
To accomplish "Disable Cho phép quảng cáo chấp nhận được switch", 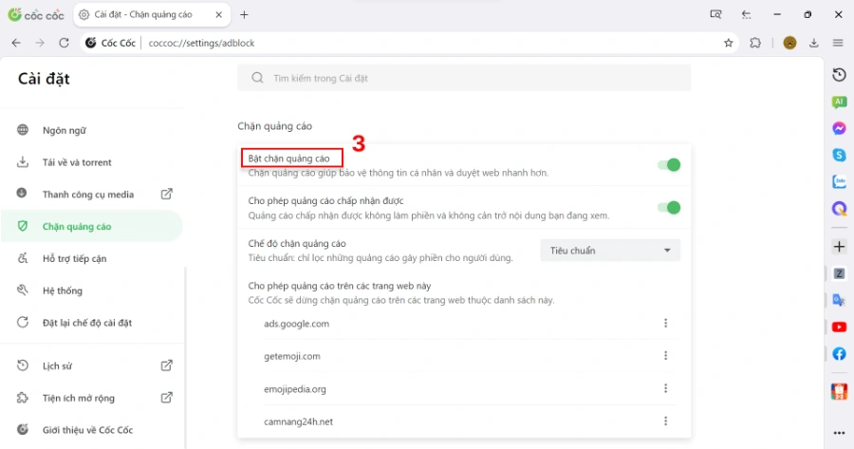I will [669, 208].
